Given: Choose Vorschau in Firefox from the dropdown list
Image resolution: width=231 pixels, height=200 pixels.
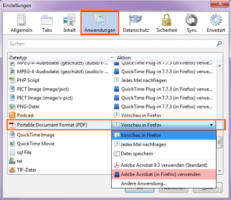Looking at the screenshot, I should click(164, 135).
